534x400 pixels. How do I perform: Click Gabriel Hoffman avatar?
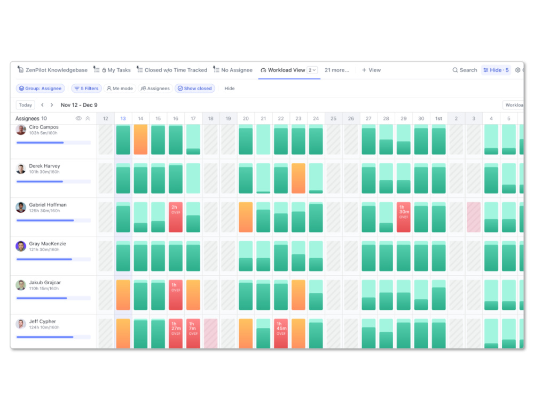(x=21, y=207)
